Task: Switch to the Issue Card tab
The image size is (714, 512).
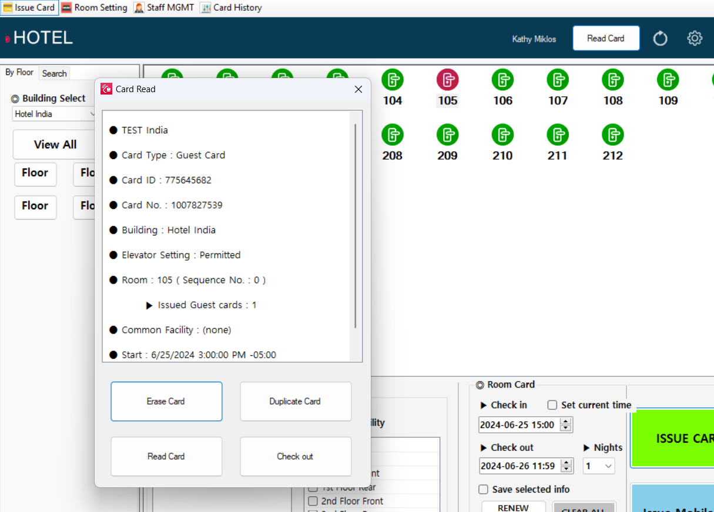Action: pos(29,8)
